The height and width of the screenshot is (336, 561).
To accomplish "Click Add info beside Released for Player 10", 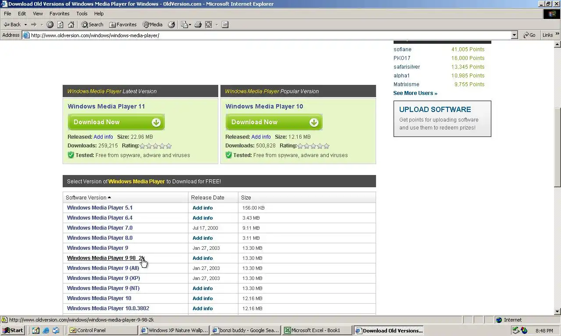I will click(261, 137).
